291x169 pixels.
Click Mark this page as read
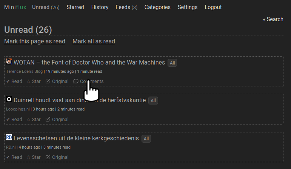click(35, 41)
